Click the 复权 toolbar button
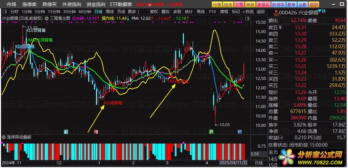The image size is (348, 168). (154, 12)
